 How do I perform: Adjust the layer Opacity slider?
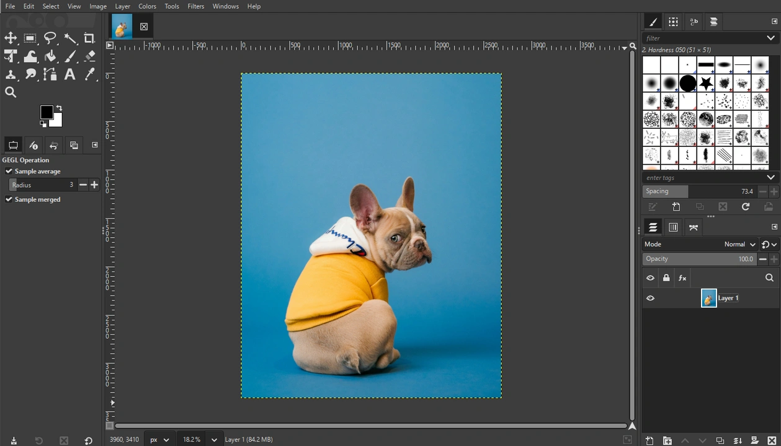[x=700, y=259]
